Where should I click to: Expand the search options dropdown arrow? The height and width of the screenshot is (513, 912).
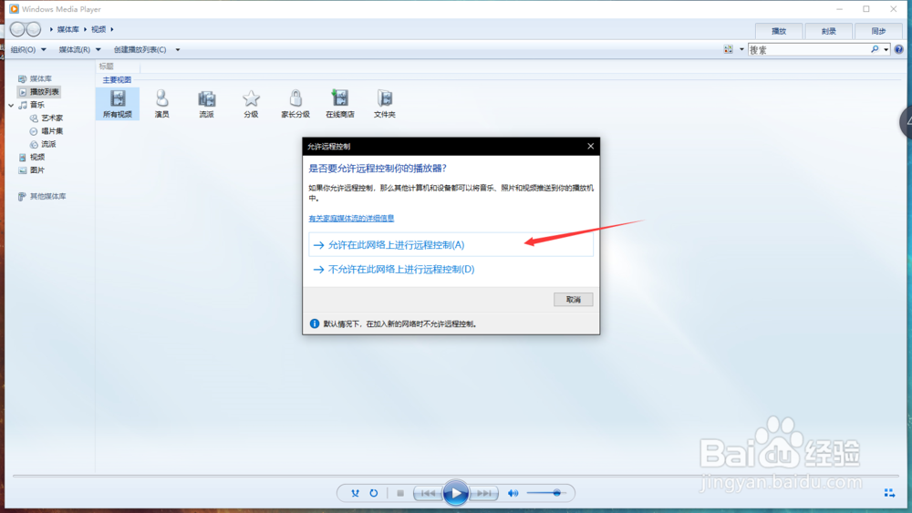886,50
